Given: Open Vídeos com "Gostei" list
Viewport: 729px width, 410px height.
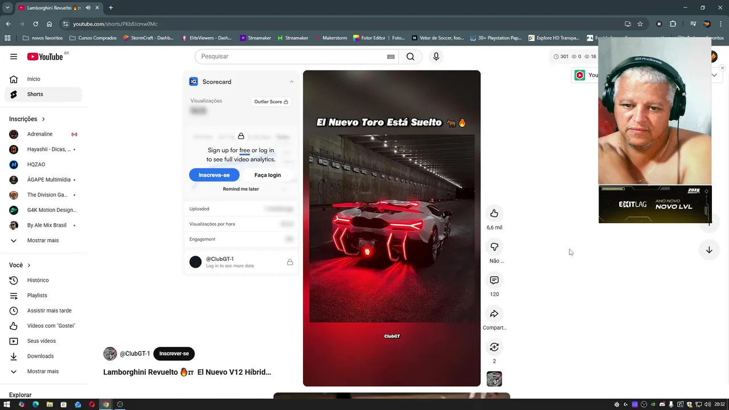Looking at the screenshot, I should [43, 326].
